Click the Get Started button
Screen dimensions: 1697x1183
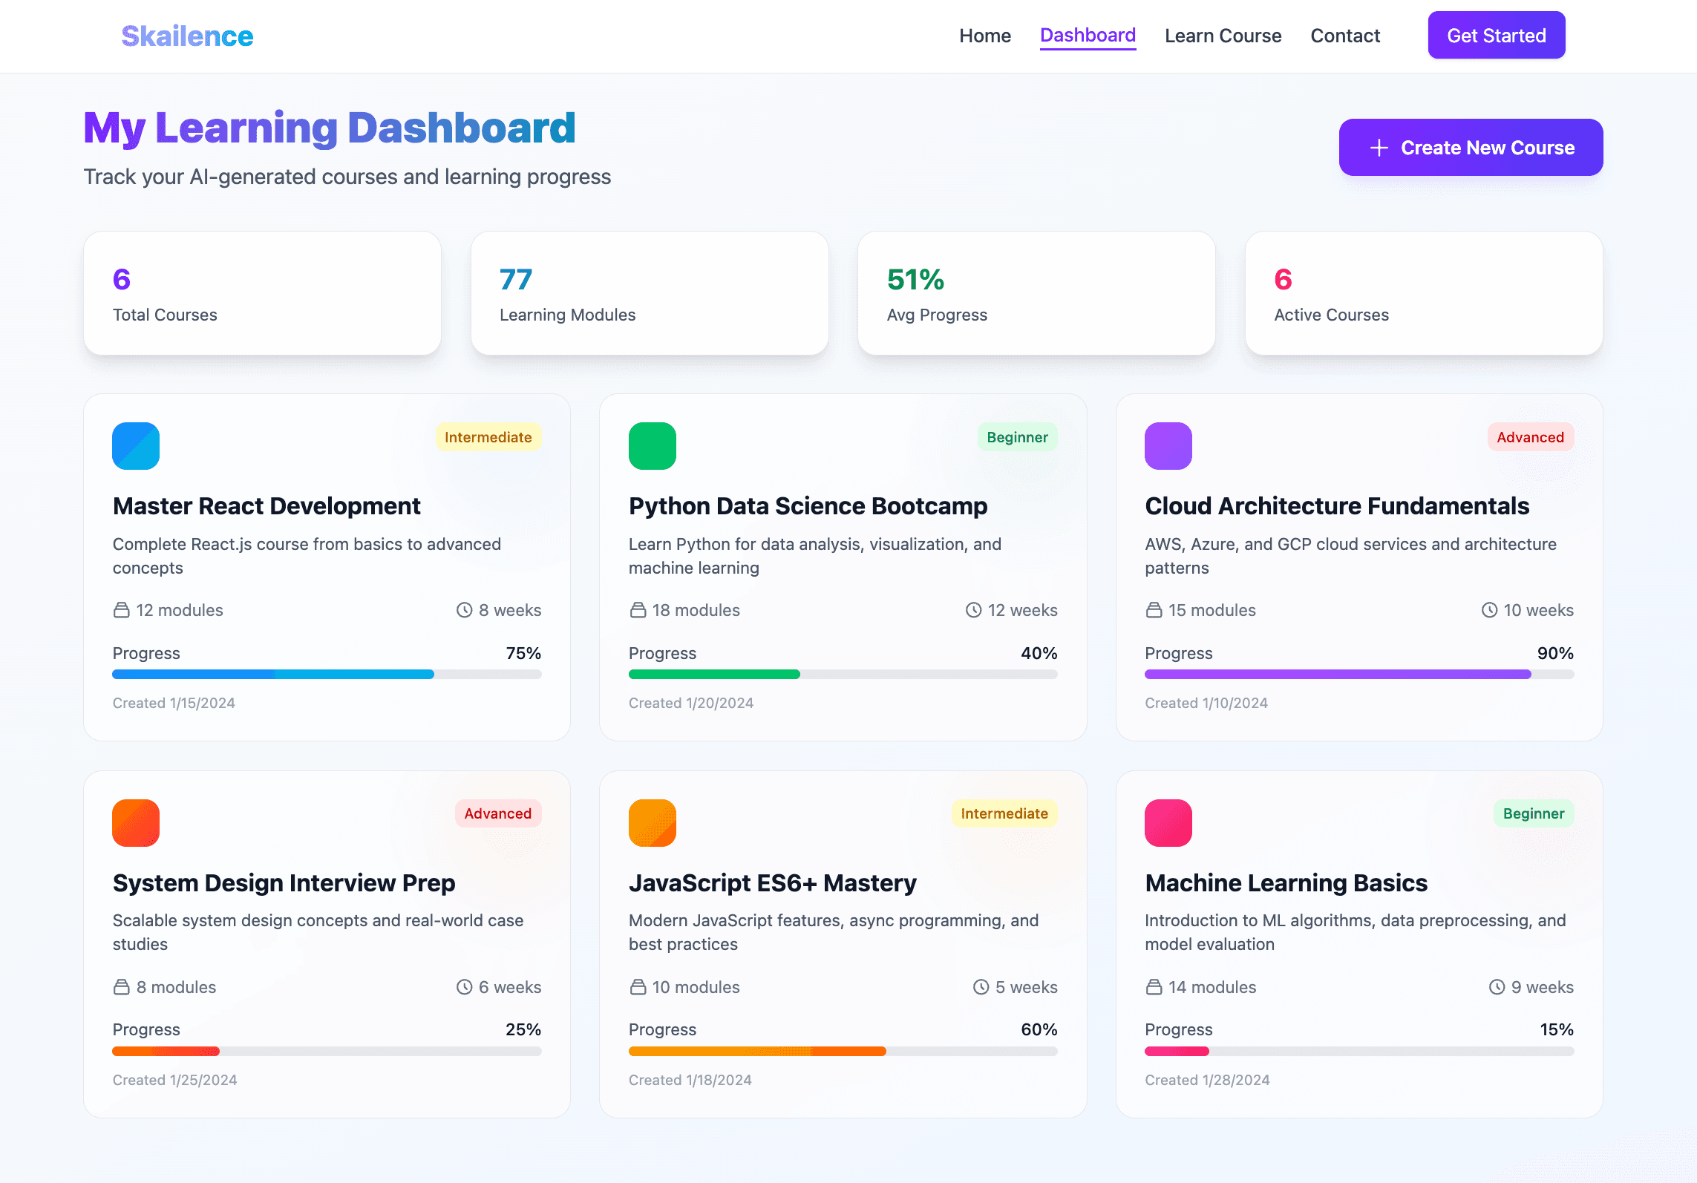tap(1496, 34)
